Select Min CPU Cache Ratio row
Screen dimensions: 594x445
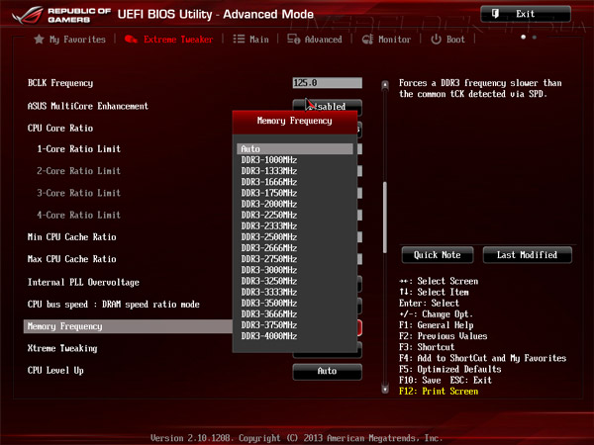72,237
